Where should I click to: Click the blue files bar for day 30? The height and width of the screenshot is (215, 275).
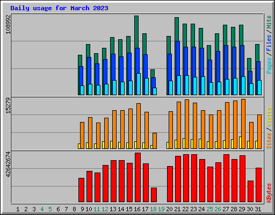[250, 77]
